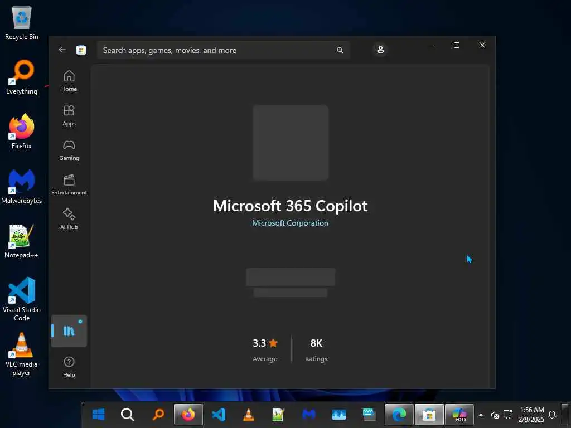Click the 8K Ratings count
Viewport: 571px width, 428px height.
click(316, 350)
